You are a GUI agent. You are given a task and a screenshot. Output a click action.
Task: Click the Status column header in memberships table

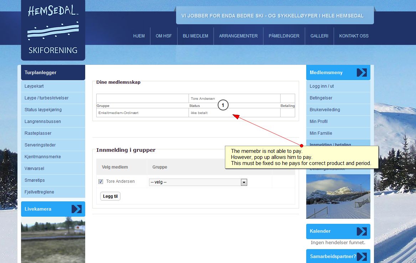click(x=195, y=105)
